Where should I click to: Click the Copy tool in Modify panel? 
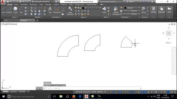[32, 11]
